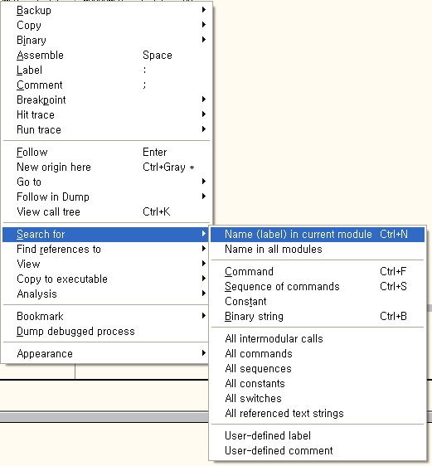
Task: Search for a Command
Action: [318, 271]
